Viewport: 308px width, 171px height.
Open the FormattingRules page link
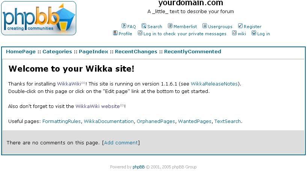(62, 121)
